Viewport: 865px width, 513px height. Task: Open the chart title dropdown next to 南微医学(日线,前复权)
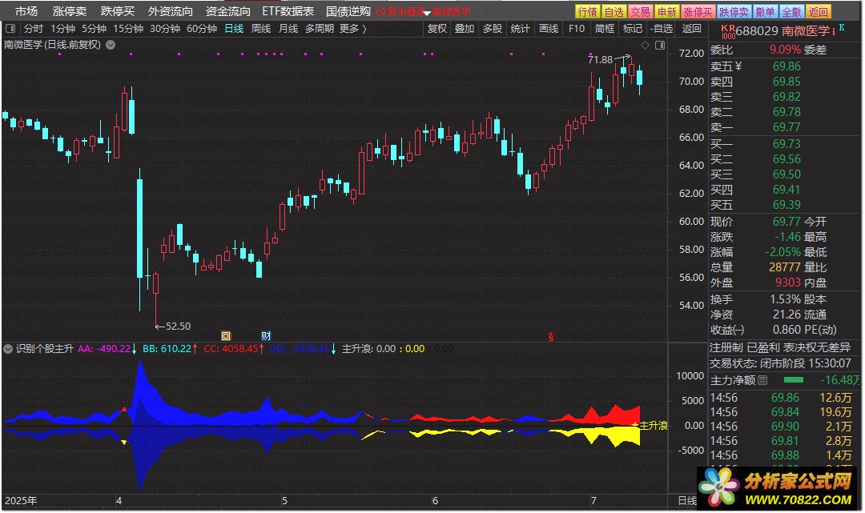111,45
